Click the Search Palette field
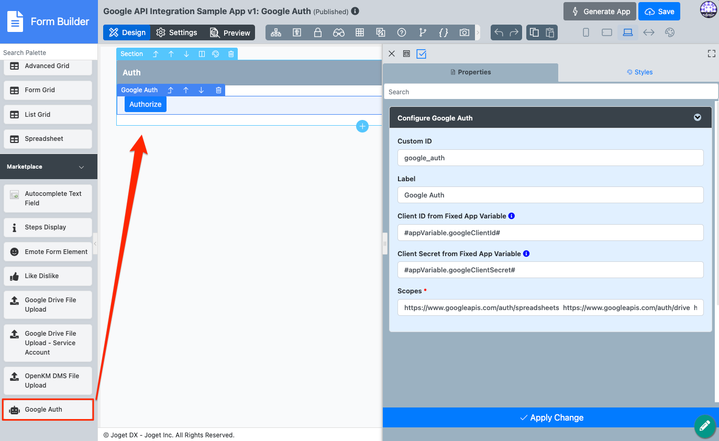Viewport: 719px width, 441px height. click(x=49, y=52)
